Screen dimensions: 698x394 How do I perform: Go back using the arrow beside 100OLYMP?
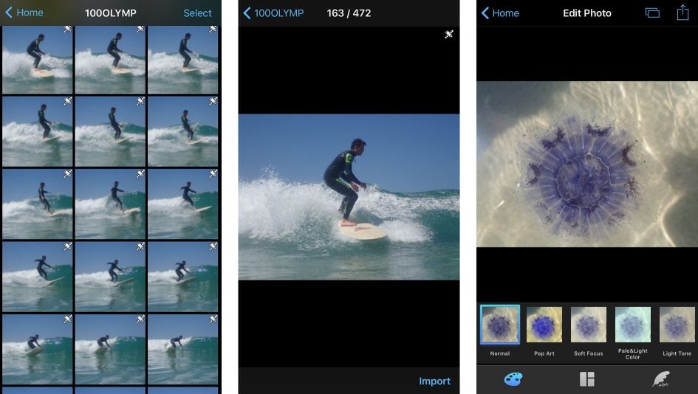coord(247,13)
